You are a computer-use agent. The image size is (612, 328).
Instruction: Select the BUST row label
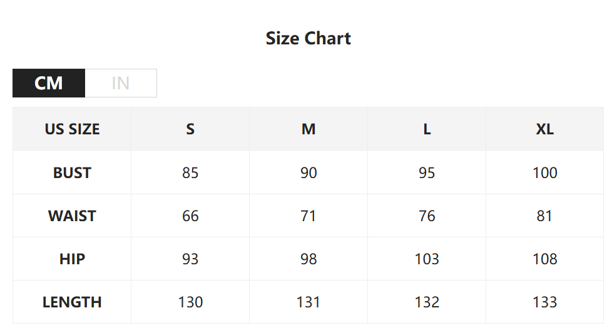72,172
